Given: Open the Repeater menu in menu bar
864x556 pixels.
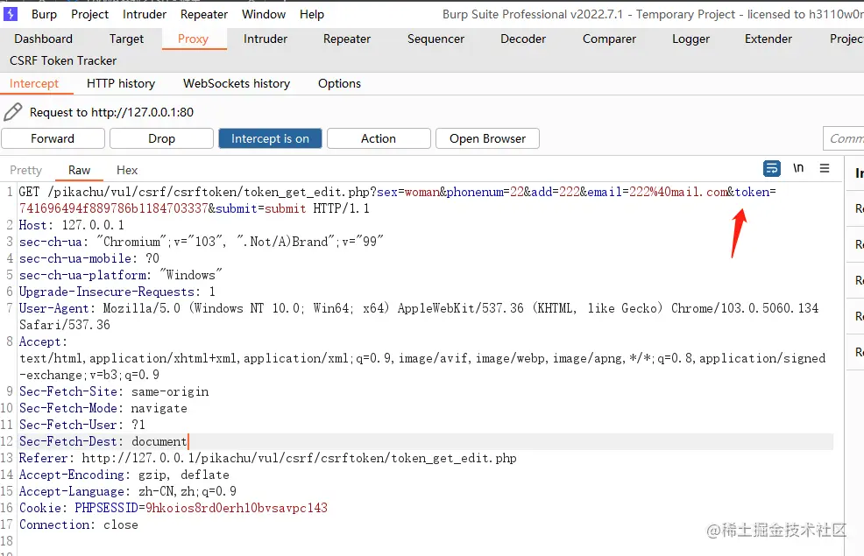Looking at the screenshot, I should (204, 14).
